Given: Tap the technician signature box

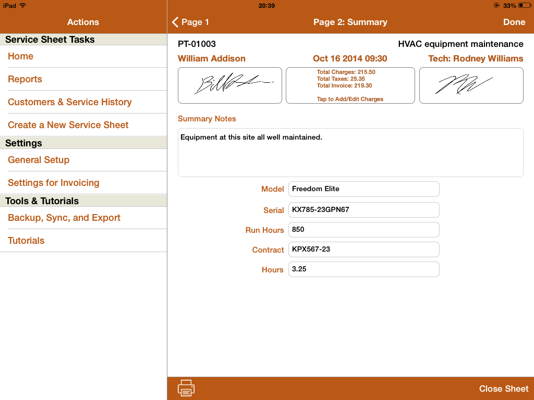Looking at the screenshot, I should click(471, 85).
